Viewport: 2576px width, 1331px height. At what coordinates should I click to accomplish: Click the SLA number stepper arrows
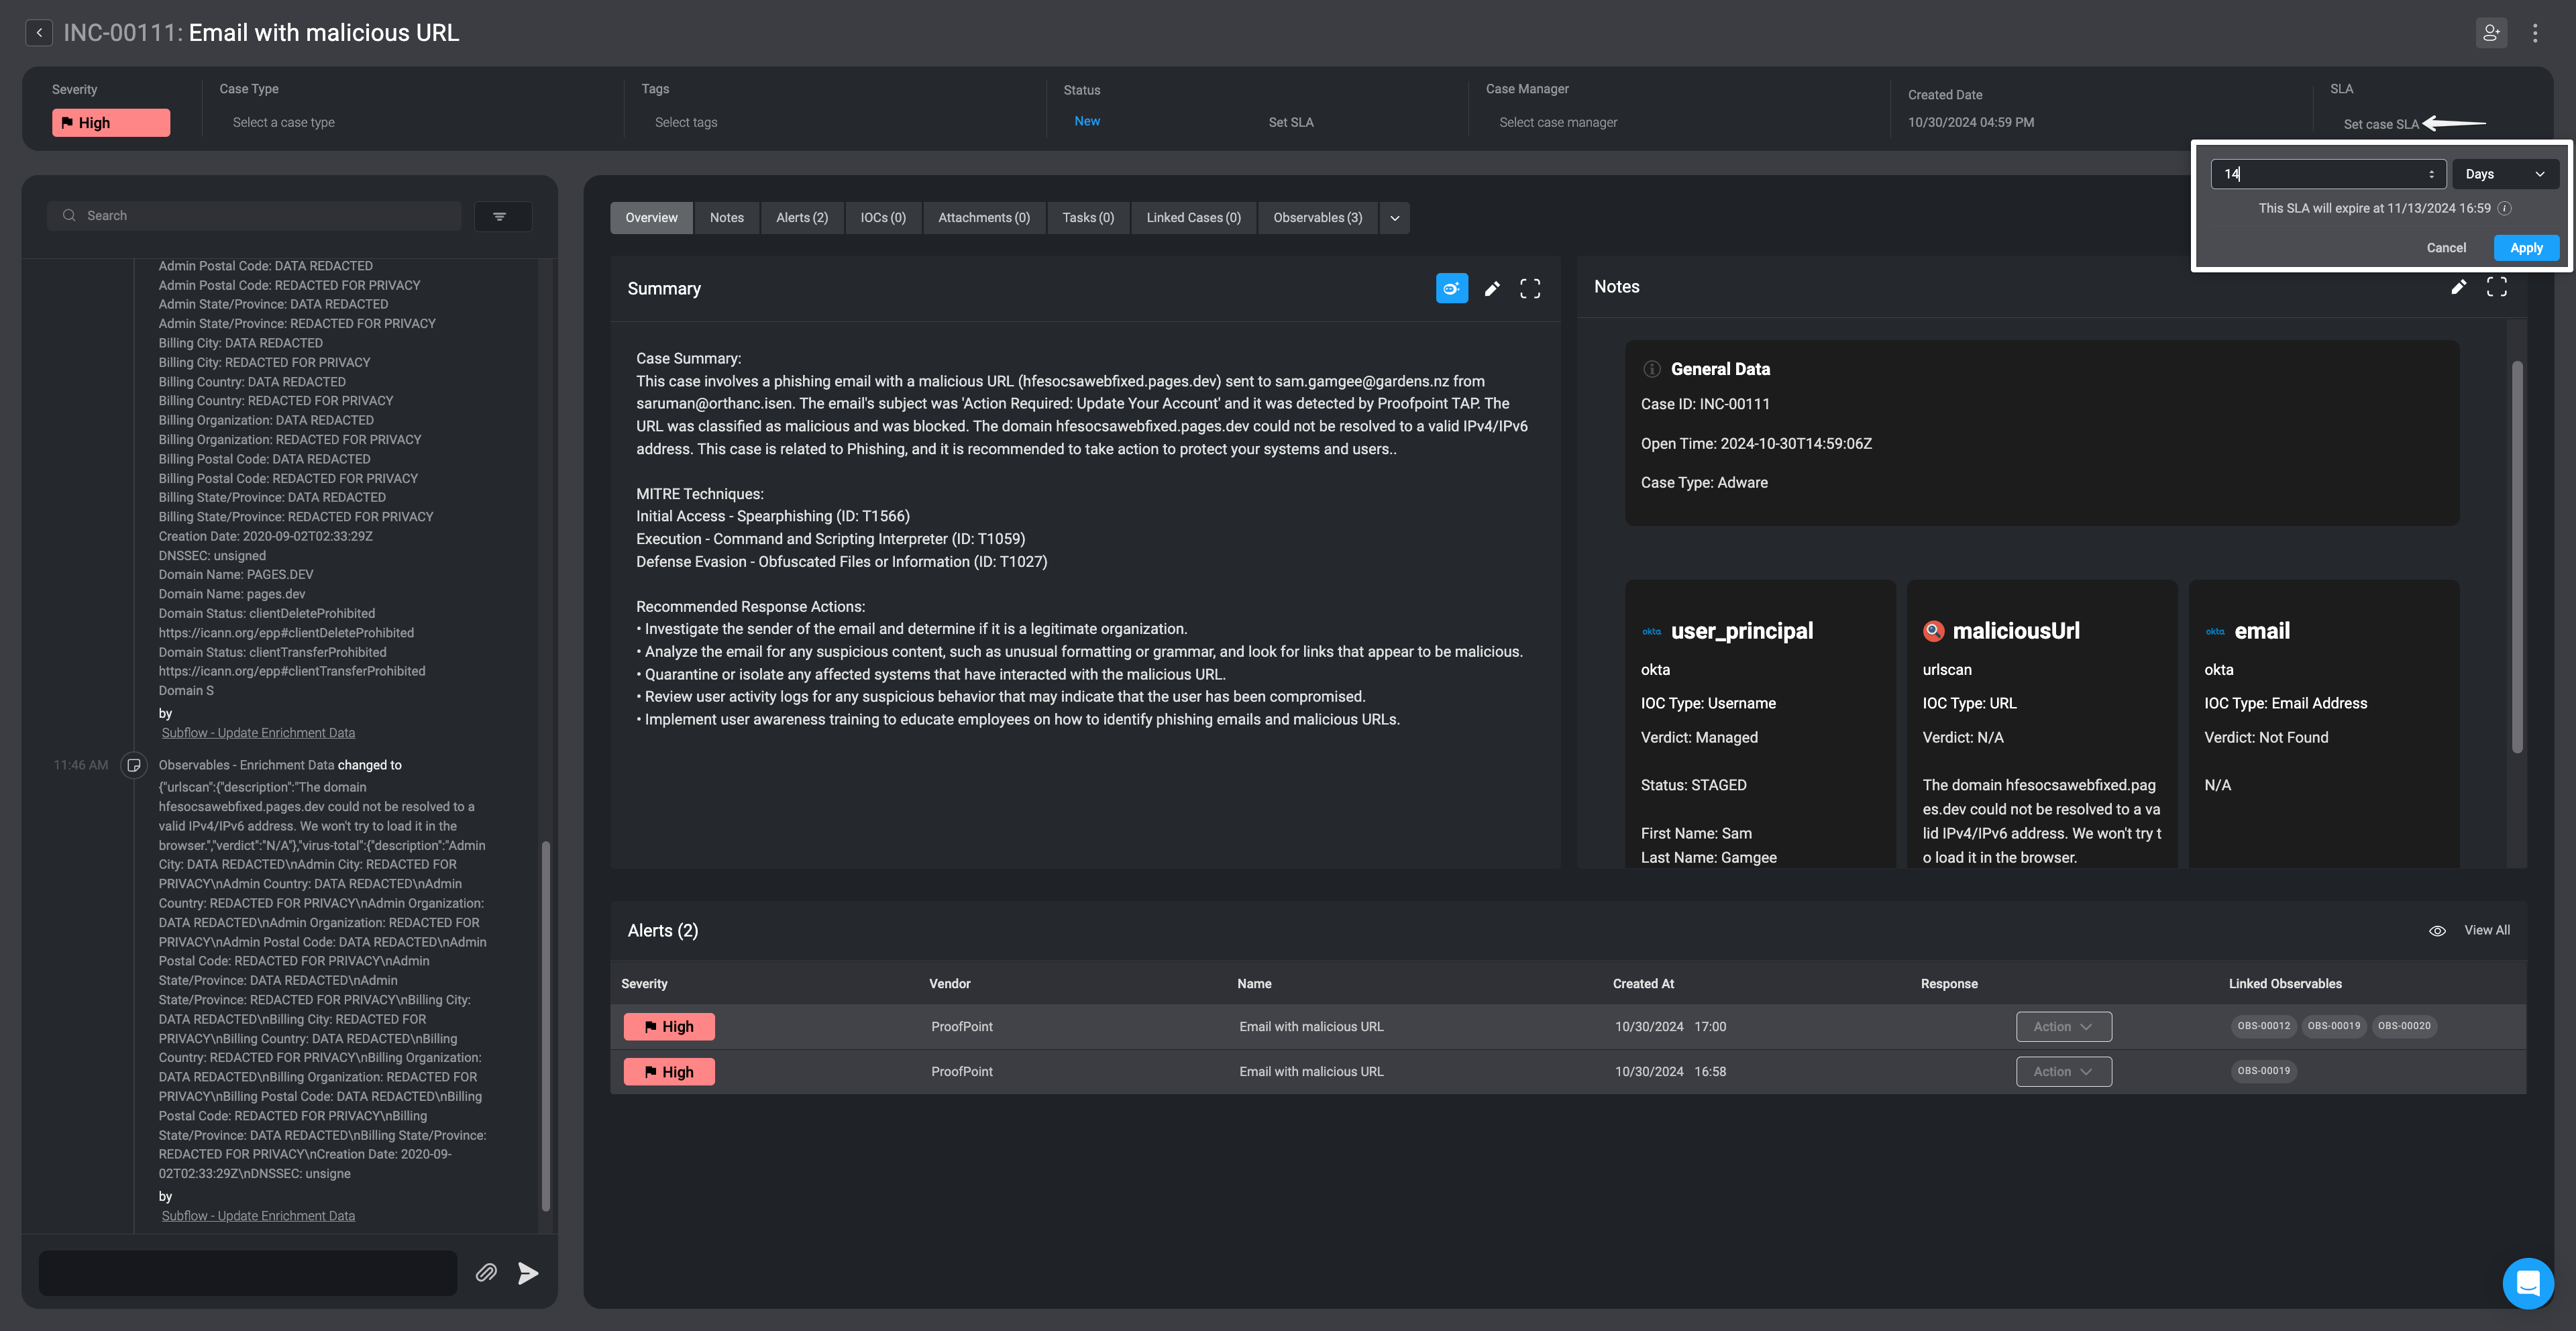(x=2431, y=174)
